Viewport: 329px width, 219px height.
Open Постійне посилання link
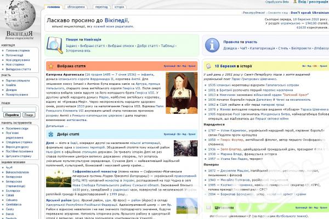(x=19, y=151)
